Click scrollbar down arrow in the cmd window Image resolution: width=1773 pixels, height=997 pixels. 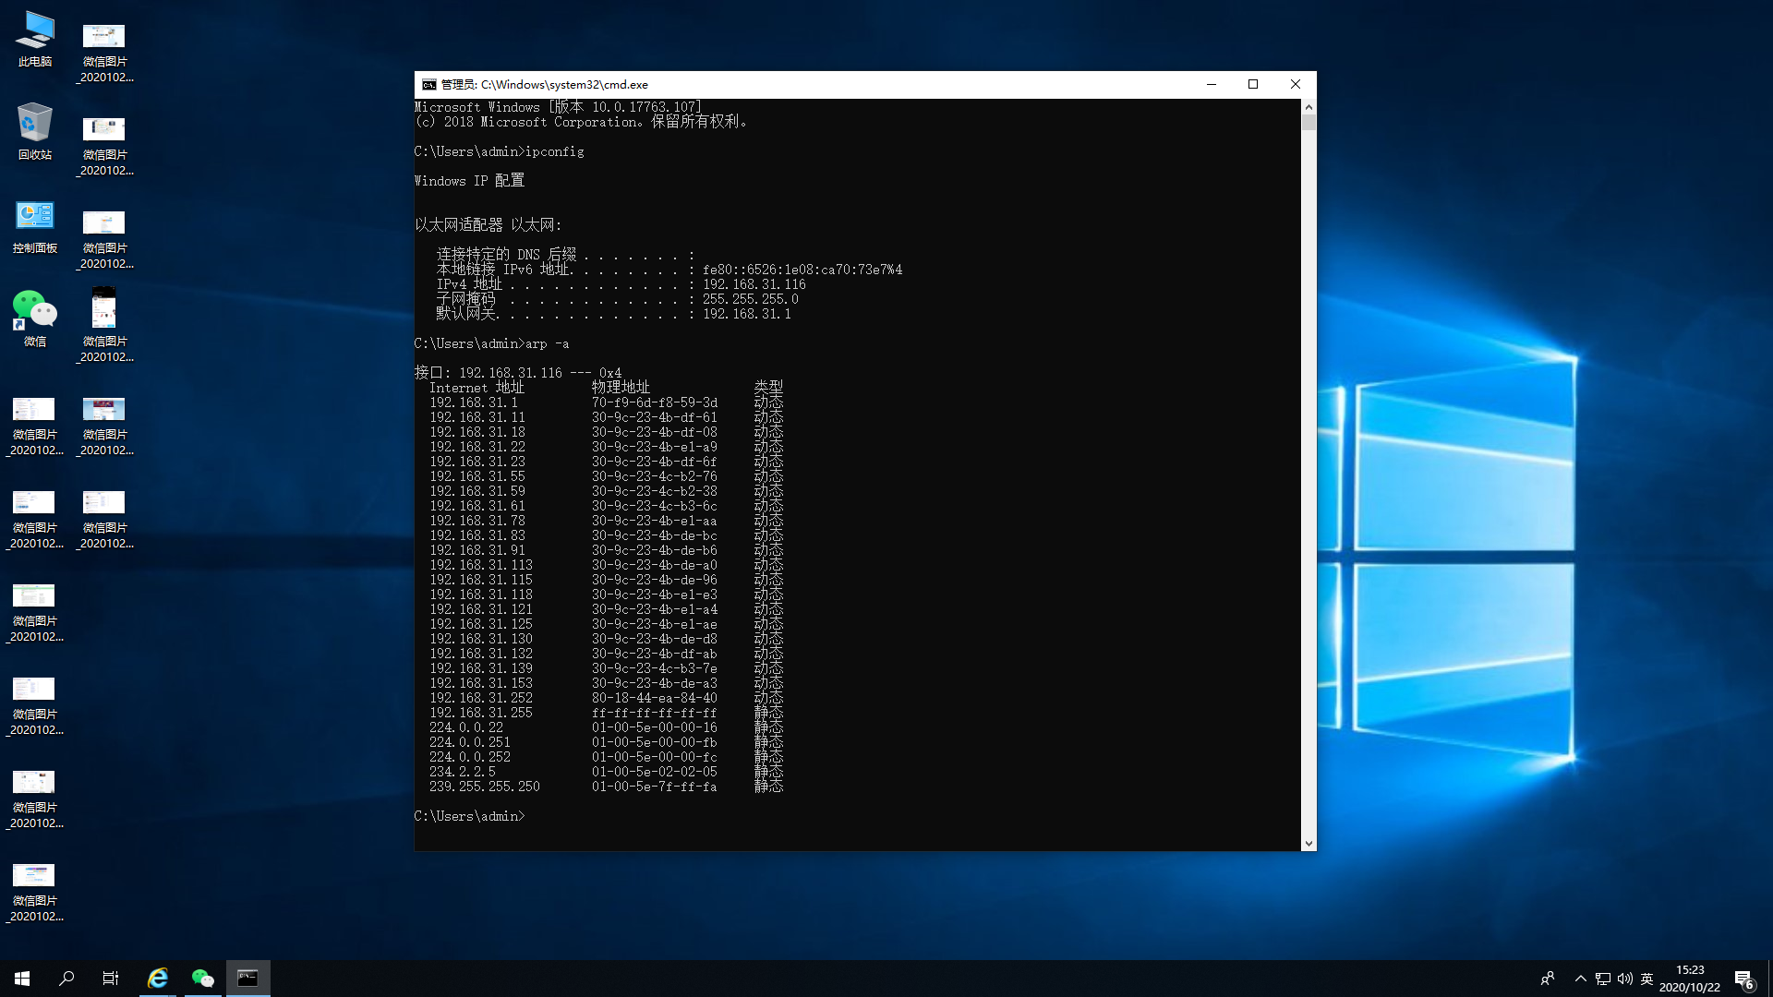coord(1309,843)
